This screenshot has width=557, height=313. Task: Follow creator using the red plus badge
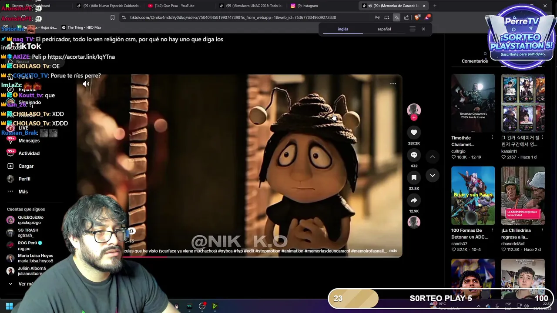tap(414, 117)
